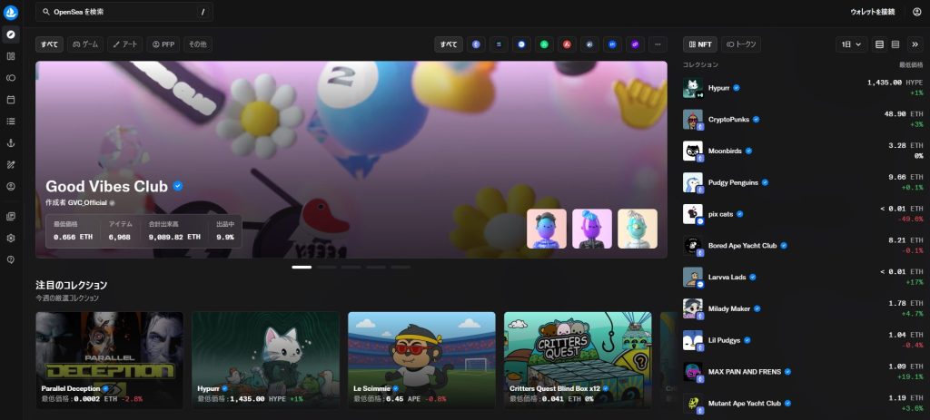Select the compact list density view icon
Viewport: 930px width, 420px height.
pyautogui.click(x=895, y=44)
